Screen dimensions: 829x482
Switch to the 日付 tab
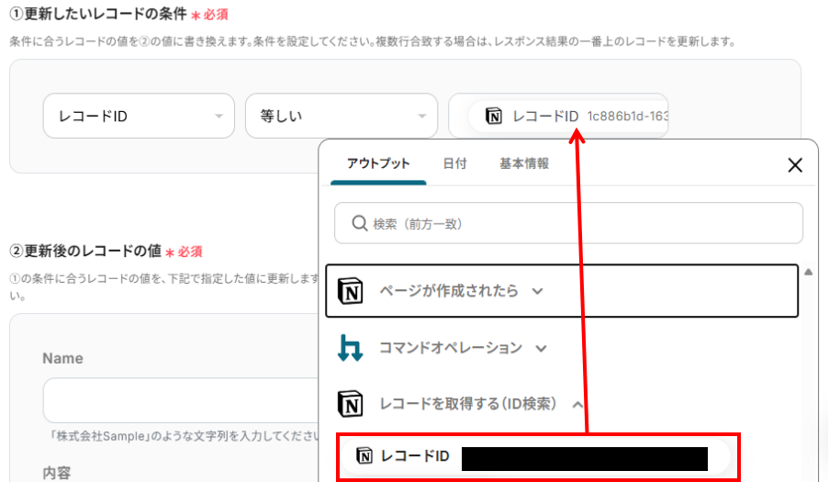[454, 163]
